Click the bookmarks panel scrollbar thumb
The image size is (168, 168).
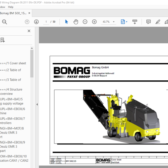tap(32, 64)
